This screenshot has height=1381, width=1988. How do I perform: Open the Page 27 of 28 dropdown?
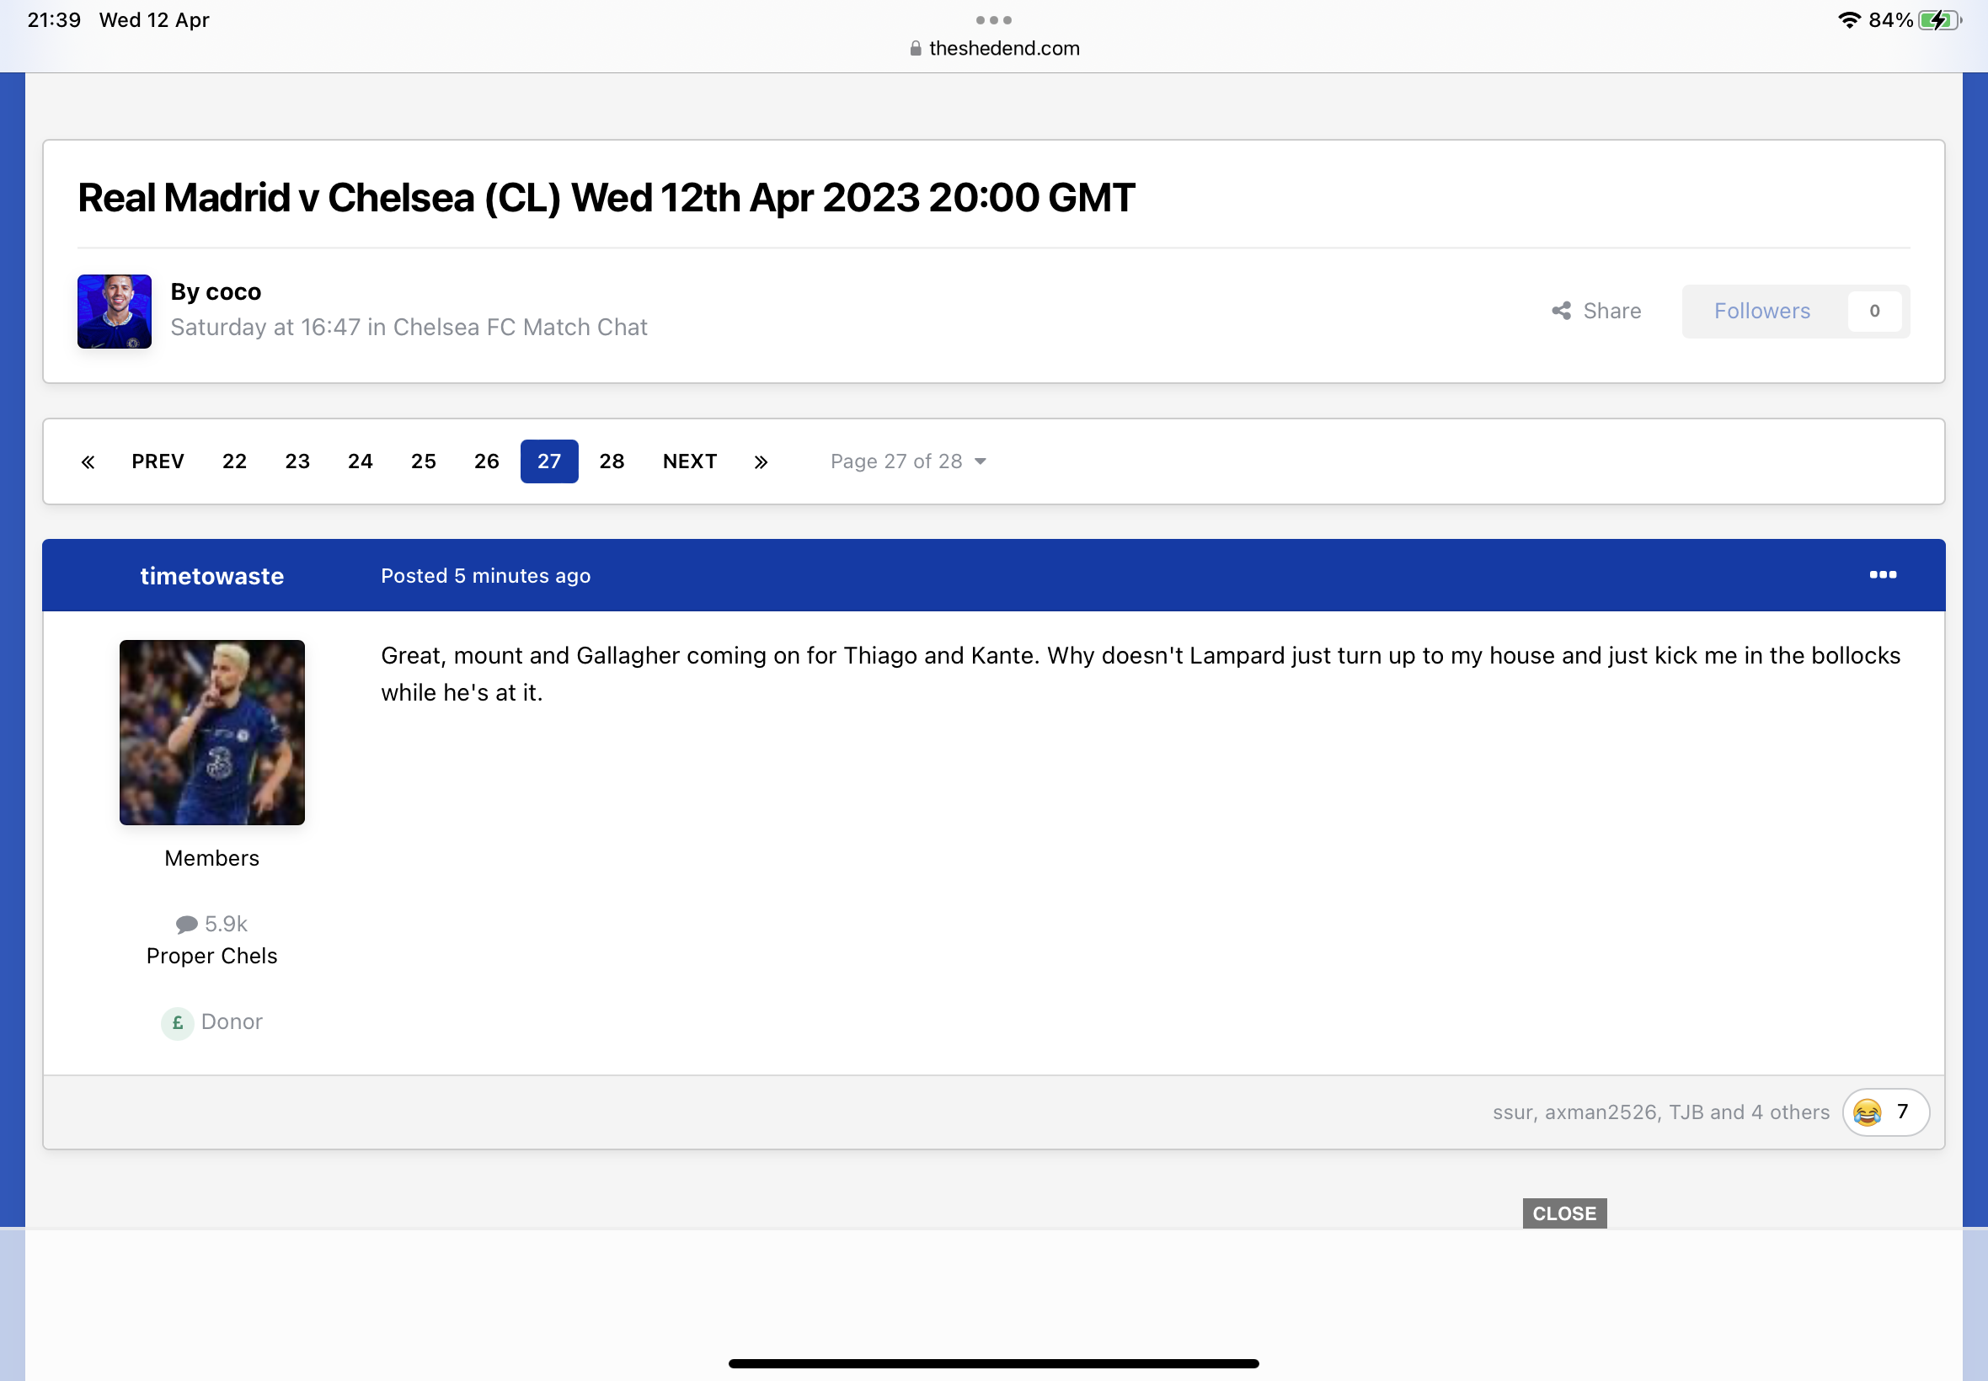(908, 461)
